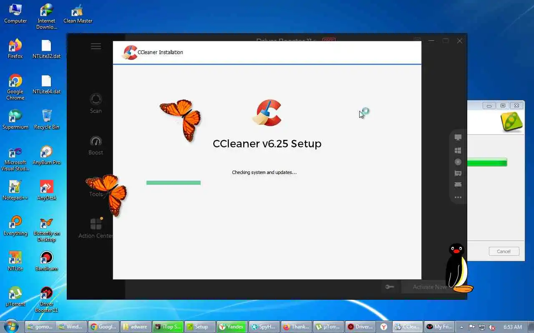Launch Firefox from the desktop
The image size is (534, 333).
[15, 49]
